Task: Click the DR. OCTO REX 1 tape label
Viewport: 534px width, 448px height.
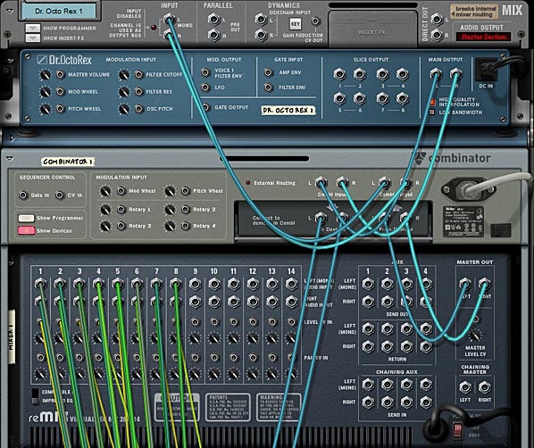Action: pos(288,111)
